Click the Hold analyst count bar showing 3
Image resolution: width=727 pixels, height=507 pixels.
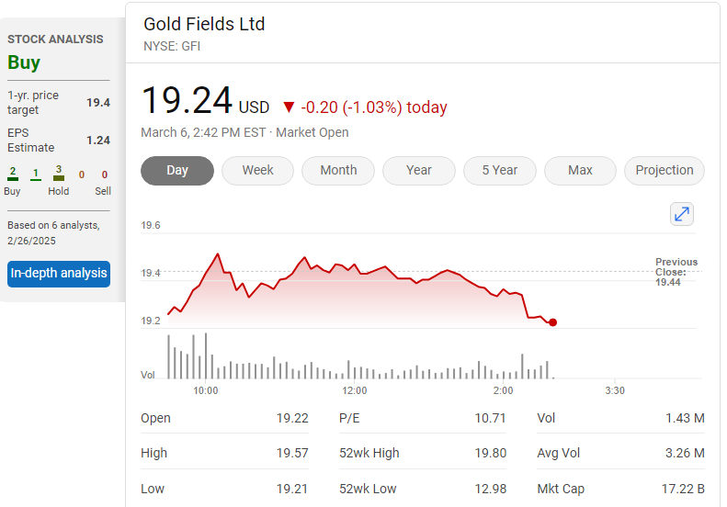point(59,174)
